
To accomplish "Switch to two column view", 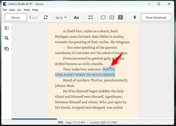I will [112, 18].
